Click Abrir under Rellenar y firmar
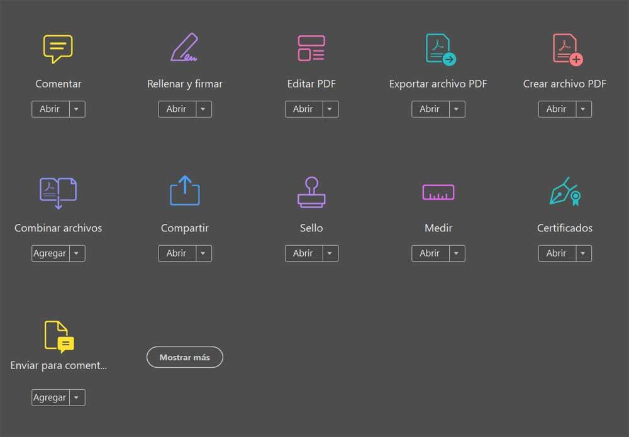 pos(177,109)
